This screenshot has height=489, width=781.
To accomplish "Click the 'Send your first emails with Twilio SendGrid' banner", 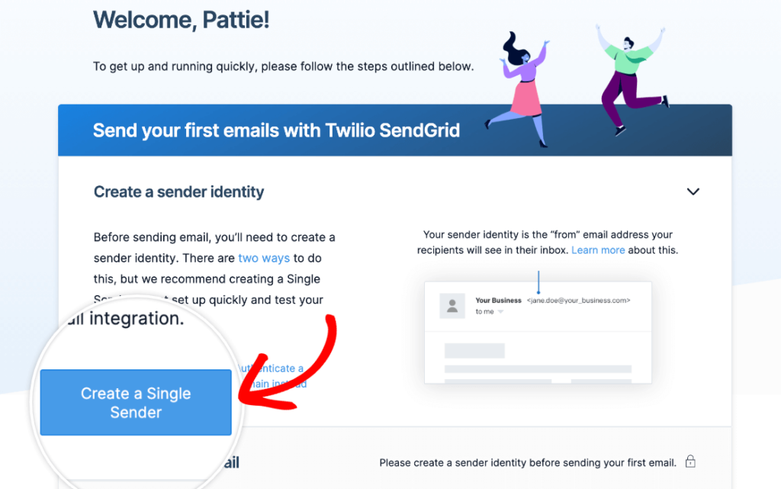I will [276, 130].
